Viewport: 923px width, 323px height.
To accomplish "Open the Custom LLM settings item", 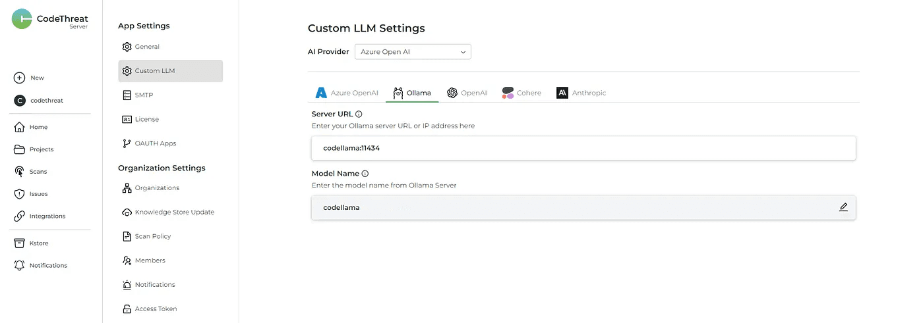I will tap(170, 71).
